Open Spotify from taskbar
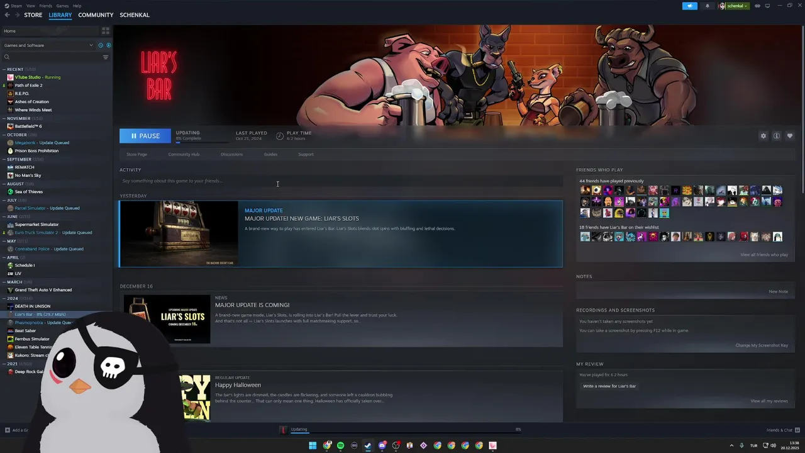Viewport: 805px width, 453px height. pyautogui.click(x=340, y=445)
